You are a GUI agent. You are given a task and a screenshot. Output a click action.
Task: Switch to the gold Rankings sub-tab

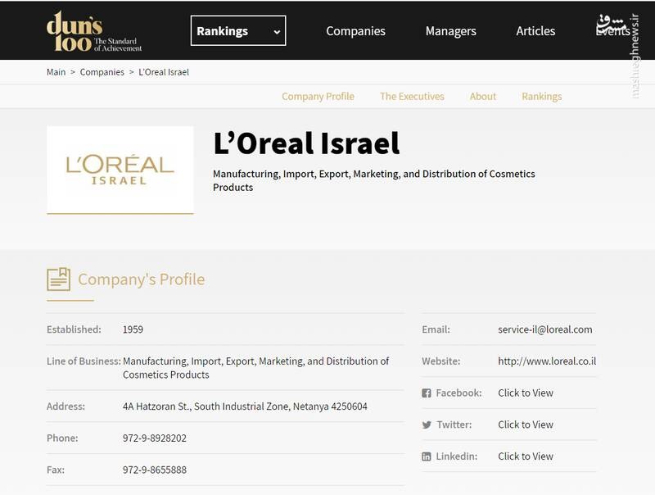[x=542, y=96]
